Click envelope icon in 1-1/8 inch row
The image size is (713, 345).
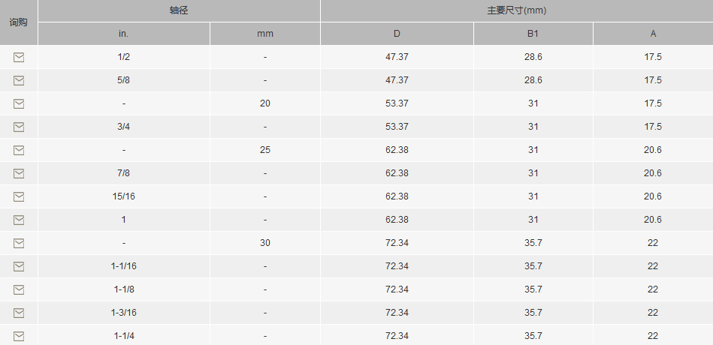click(19, 289)
